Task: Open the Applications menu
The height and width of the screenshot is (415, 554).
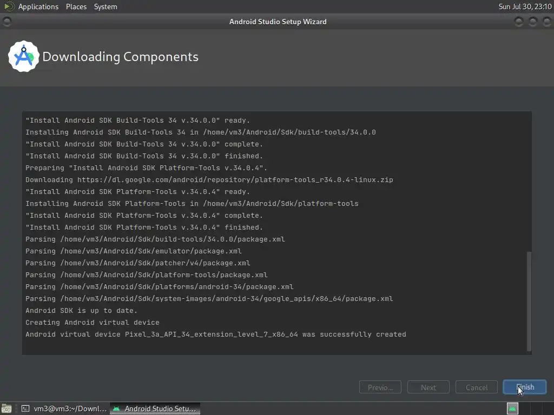Action: point(38,6)
